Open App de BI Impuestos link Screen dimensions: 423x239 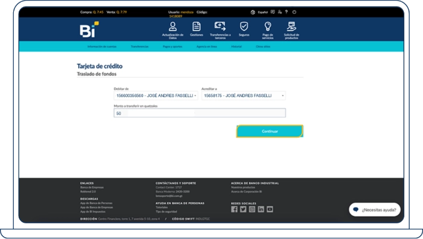click(x=93, y=212)
